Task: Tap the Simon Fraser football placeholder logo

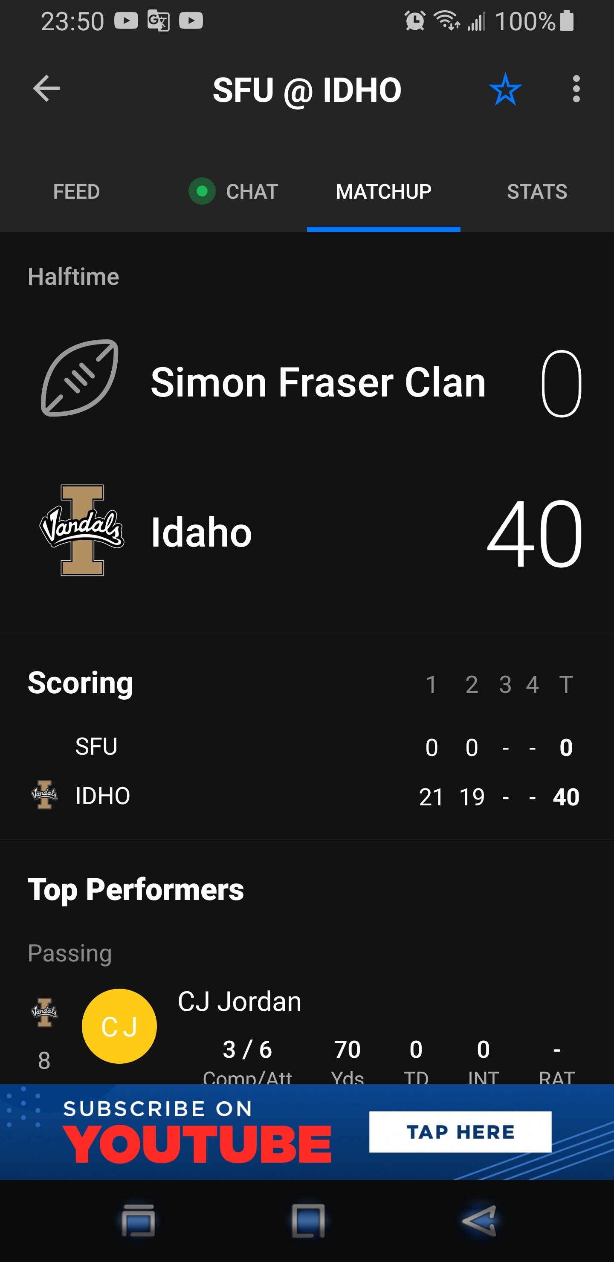Action: point(80,378)
